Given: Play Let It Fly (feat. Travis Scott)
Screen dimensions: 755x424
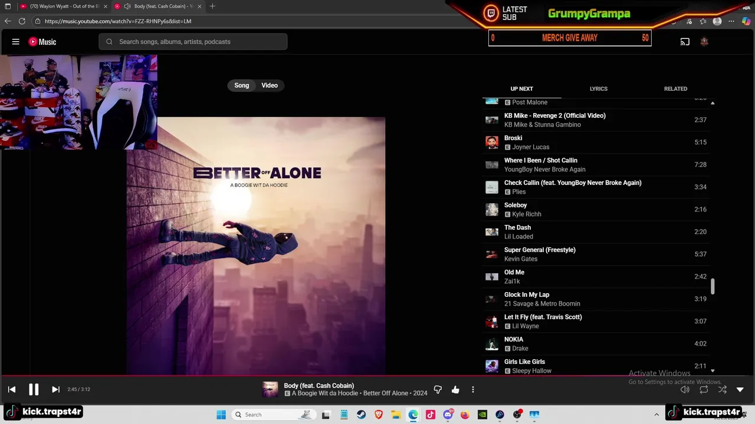Looking at the screenshot, I should click(596, 321).
